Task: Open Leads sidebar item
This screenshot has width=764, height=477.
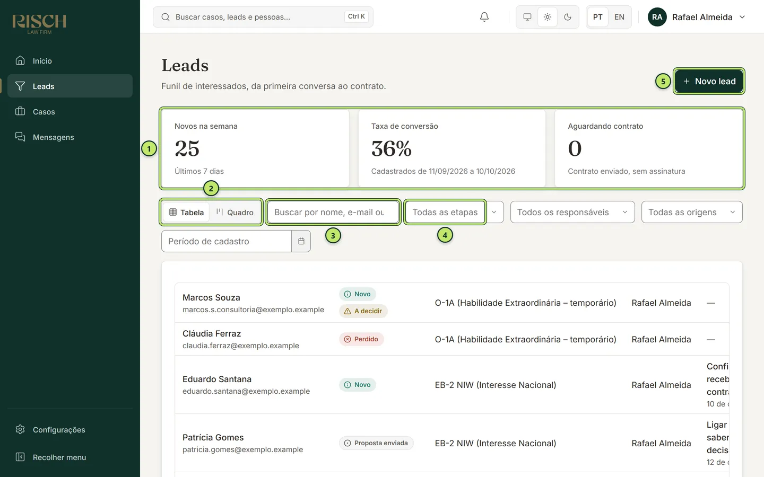Action: coord(70,86)
